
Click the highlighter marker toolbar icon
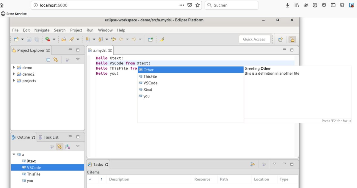pyautogui.click(x=162, y=39)
